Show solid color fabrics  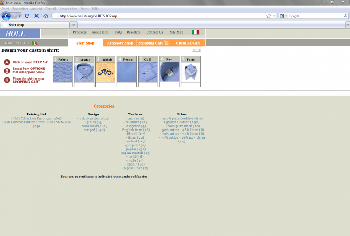(x=94, y=126)
